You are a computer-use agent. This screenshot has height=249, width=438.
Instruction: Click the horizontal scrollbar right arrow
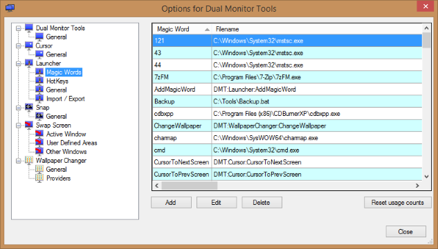(417, 186)
